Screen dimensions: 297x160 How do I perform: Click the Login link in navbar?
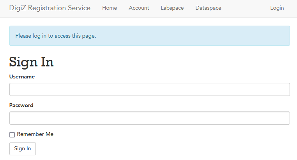coord(277,8)
